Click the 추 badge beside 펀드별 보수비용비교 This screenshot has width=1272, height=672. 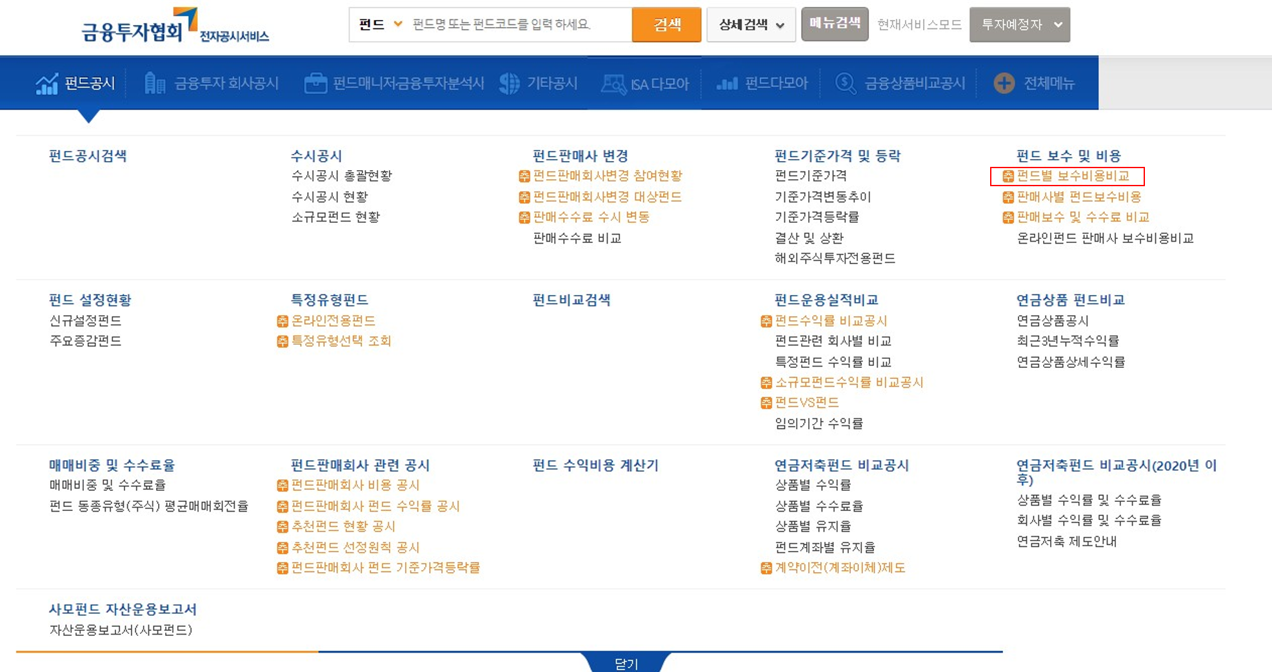coord(1009,175)
